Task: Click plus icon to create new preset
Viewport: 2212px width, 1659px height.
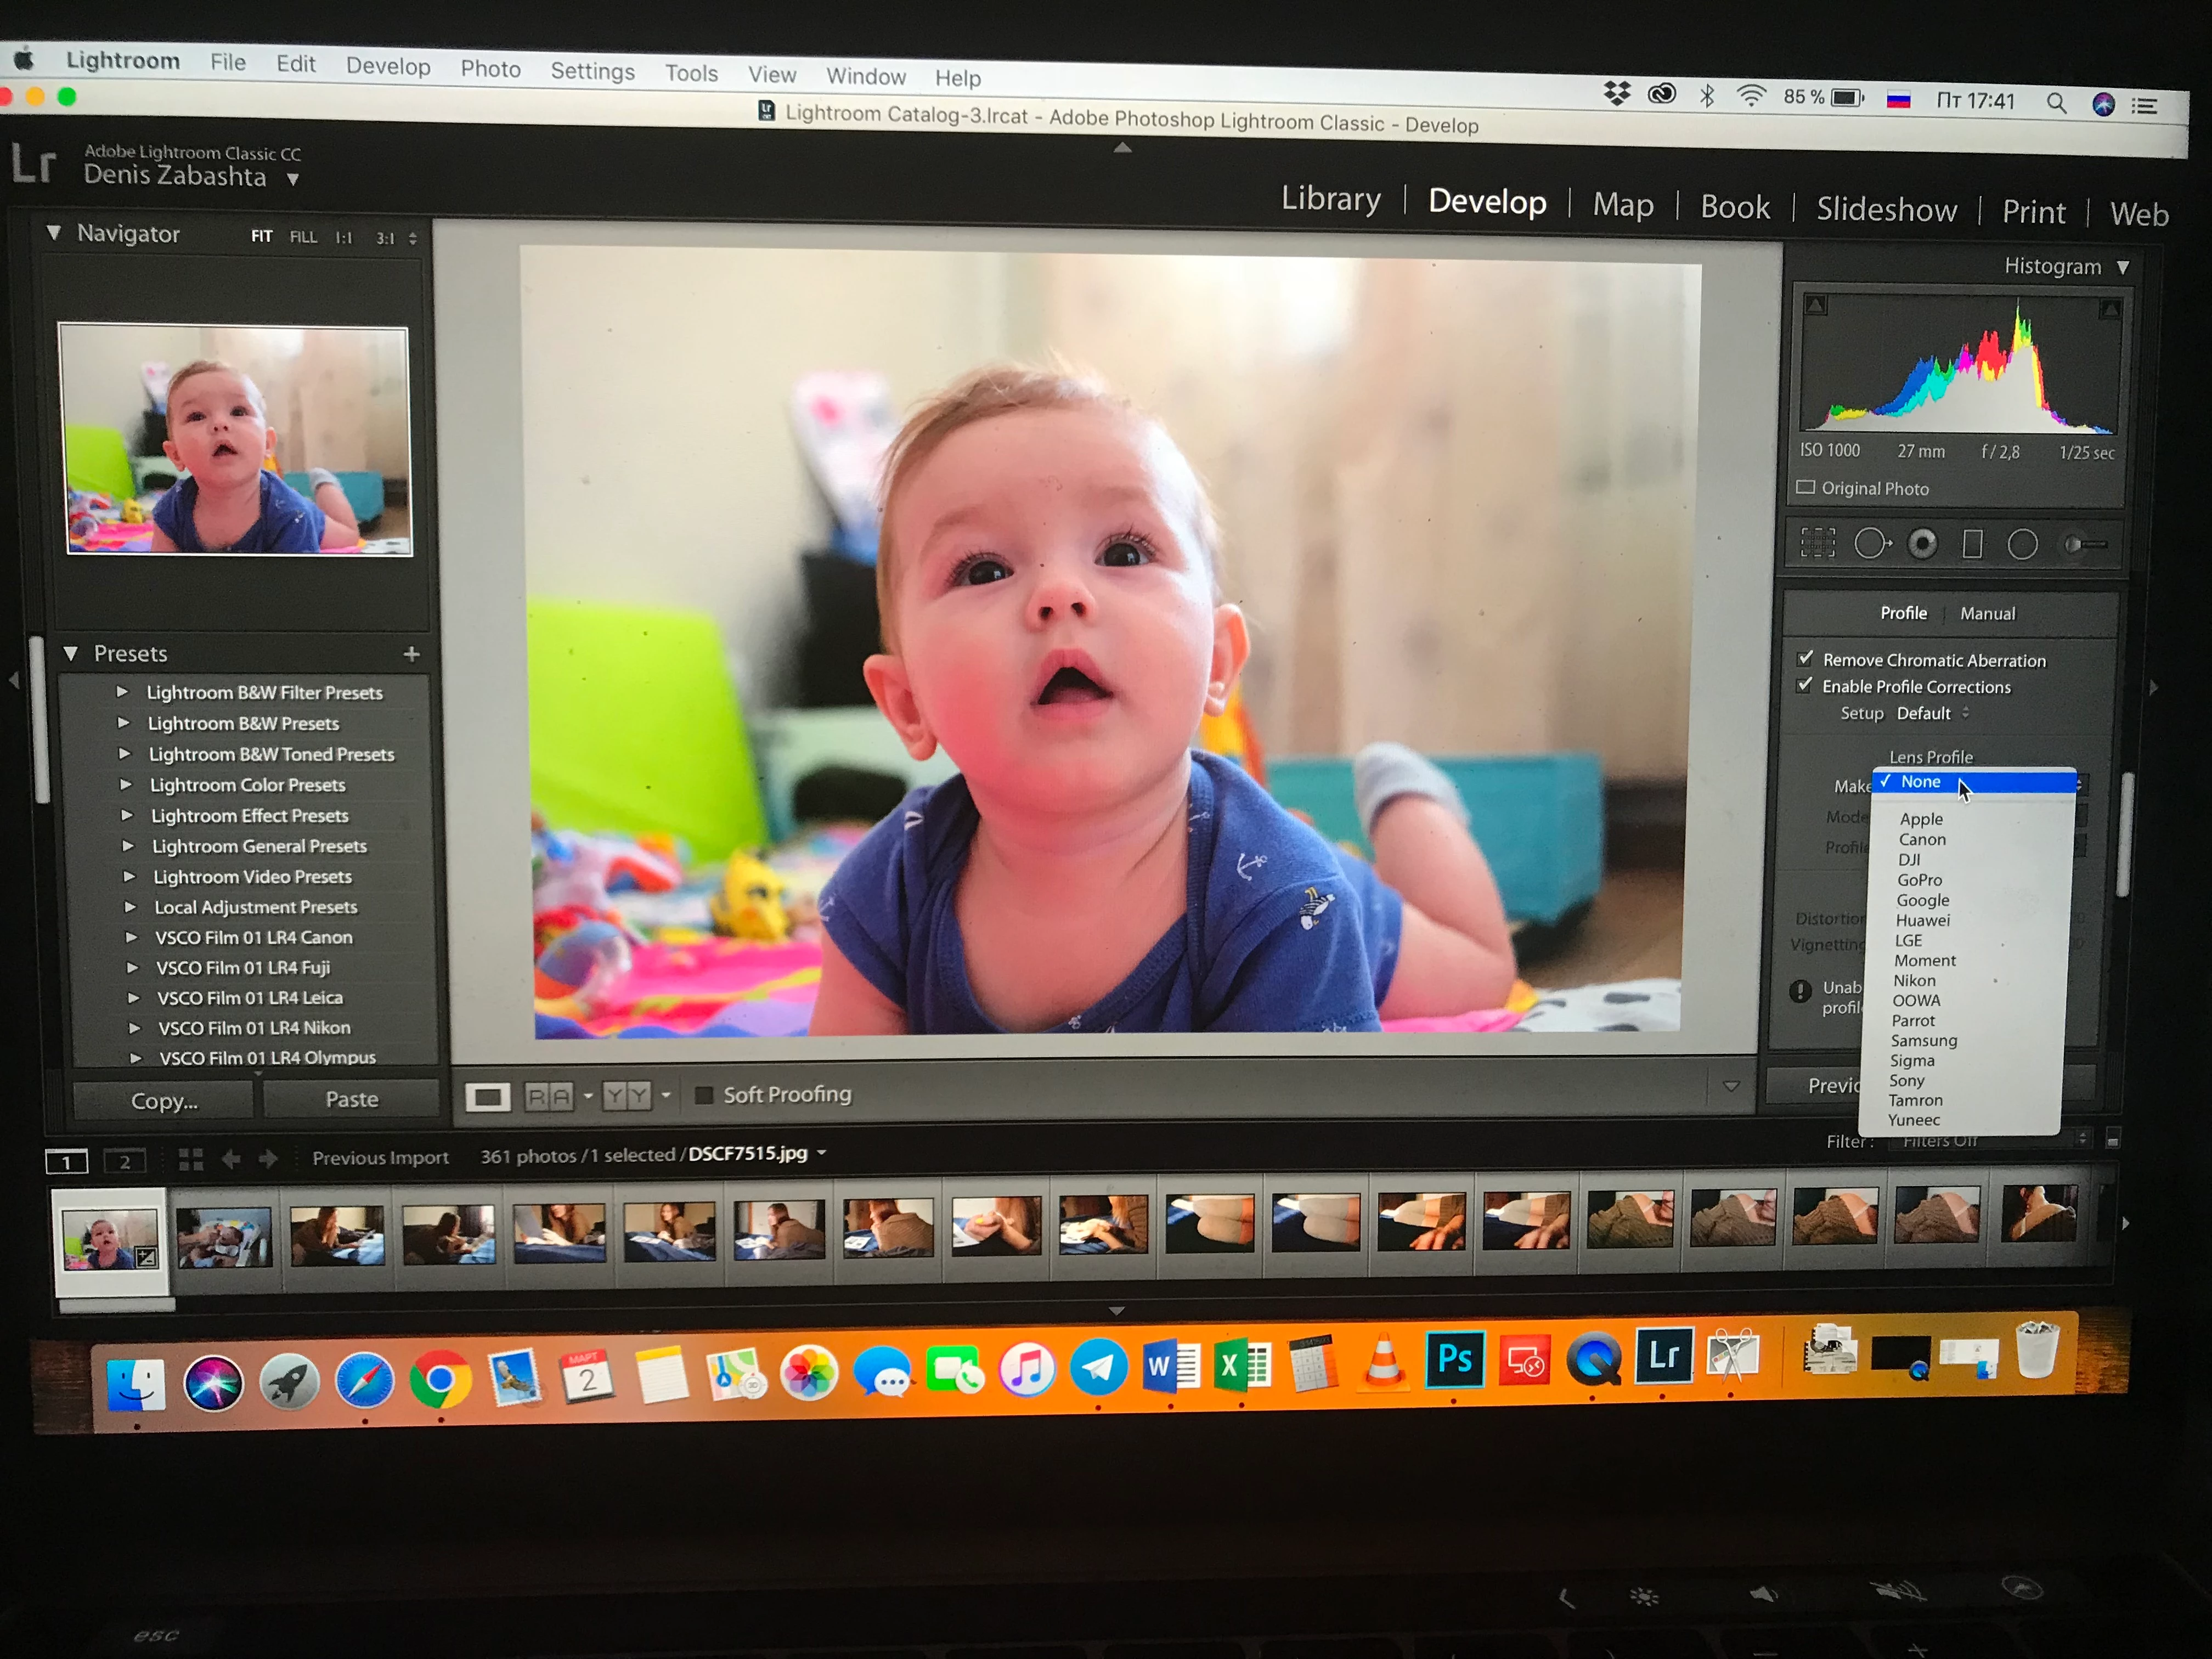Action: click(x=411, y=654)
